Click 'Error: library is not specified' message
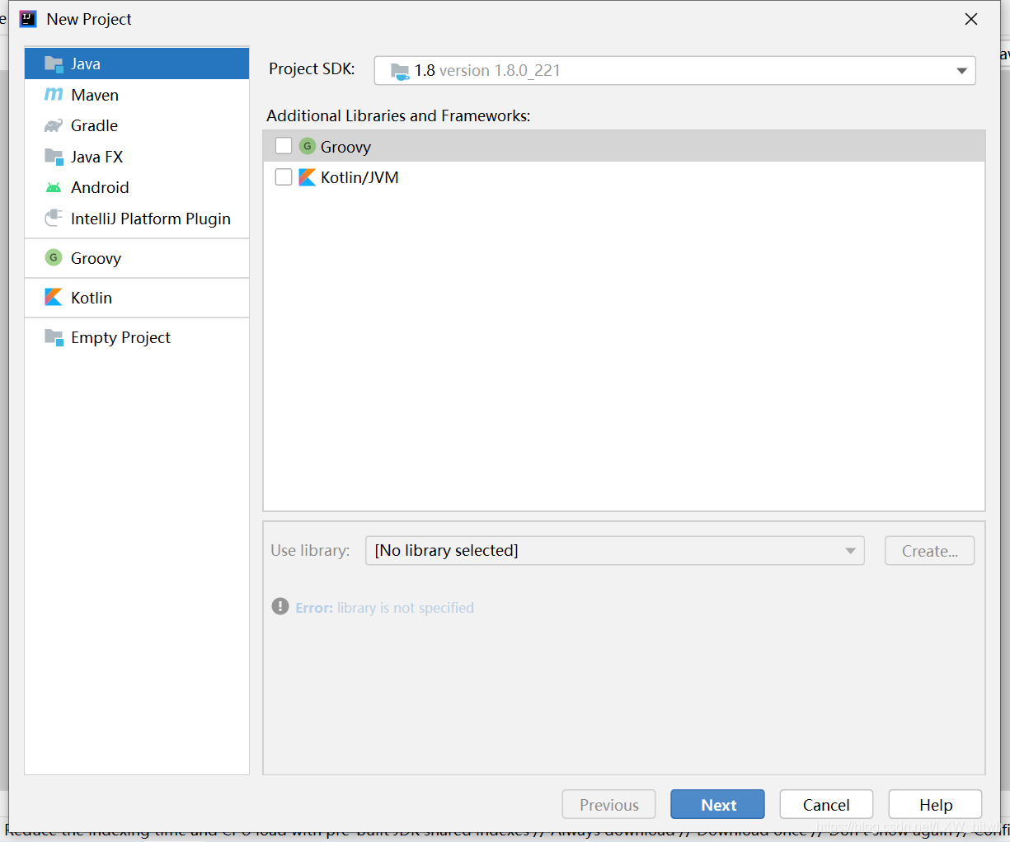The image size is (1010, 842). click(384, 608)
